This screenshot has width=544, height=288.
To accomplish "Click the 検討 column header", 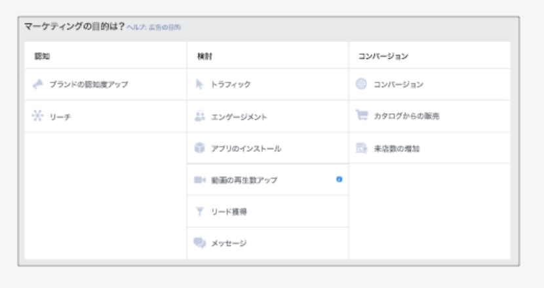I will tap(204, 56).
